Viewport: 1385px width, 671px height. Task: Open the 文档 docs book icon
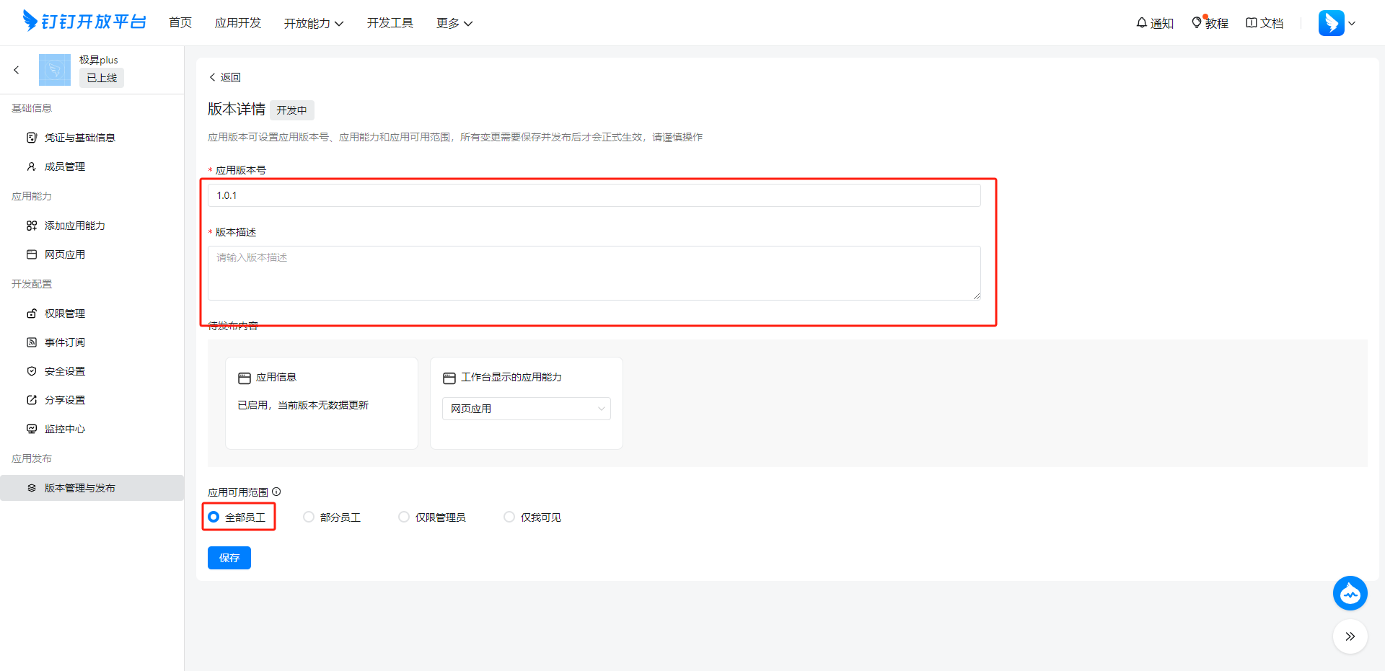click(x=1252, y=23)
